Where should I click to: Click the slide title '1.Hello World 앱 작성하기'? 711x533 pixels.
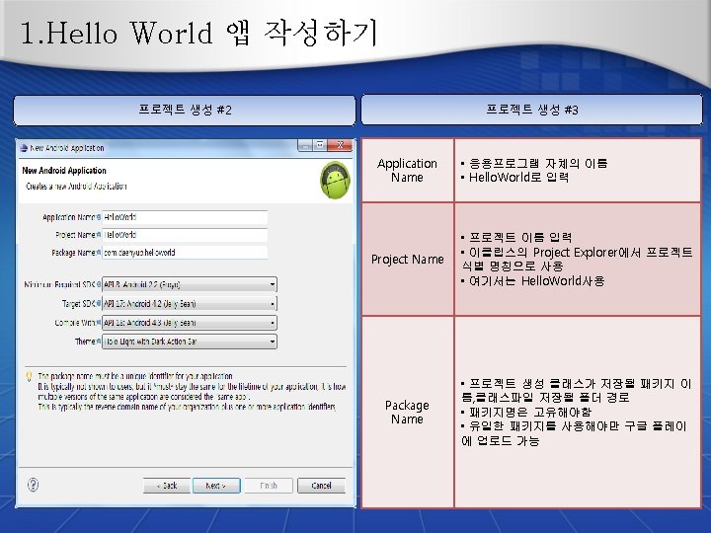[198, 33]
